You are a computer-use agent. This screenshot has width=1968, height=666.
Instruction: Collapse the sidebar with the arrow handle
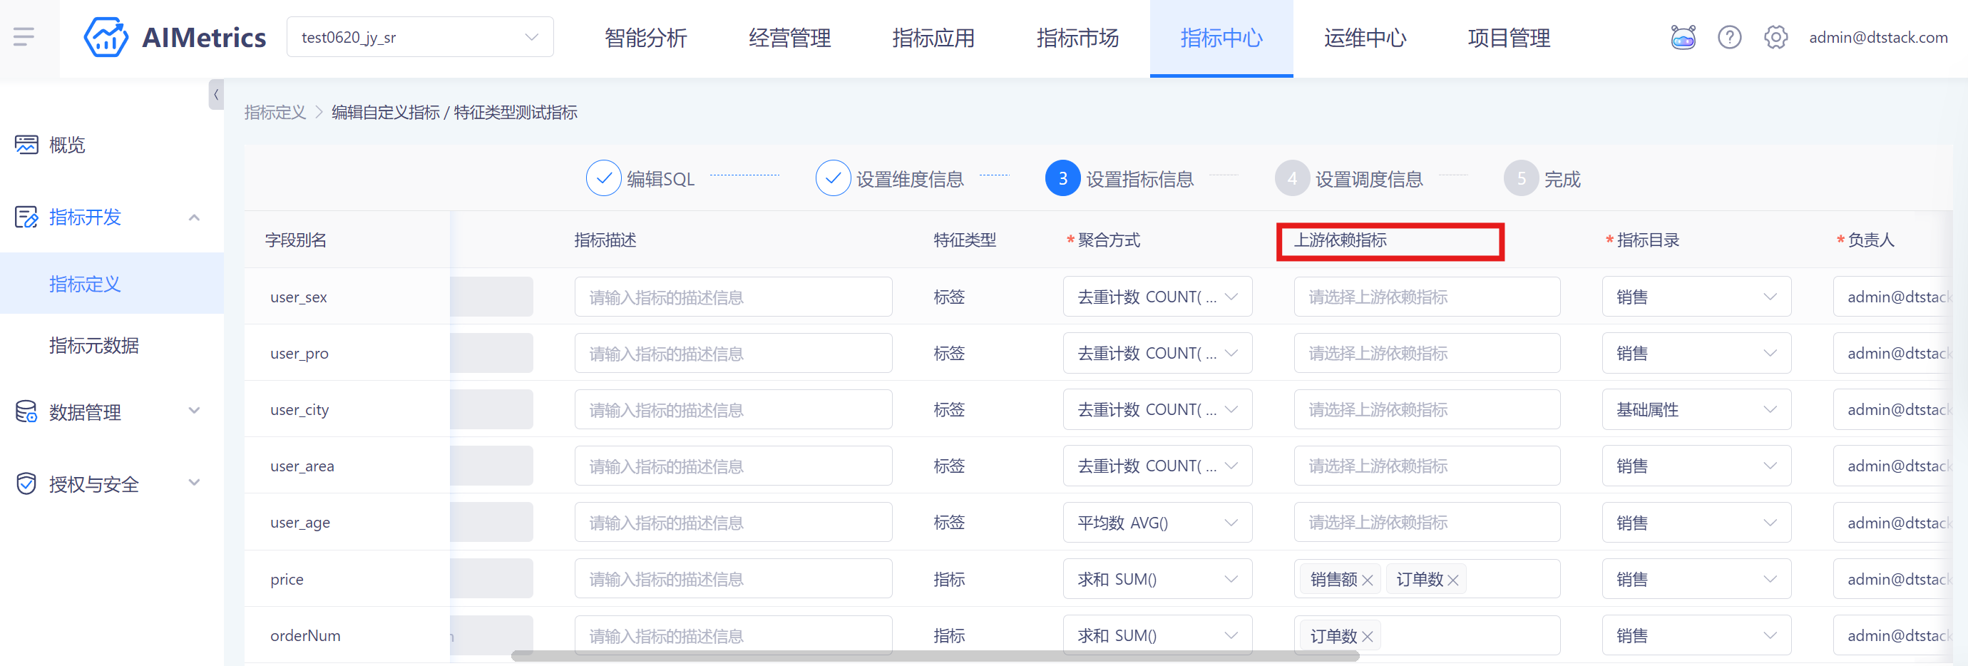pos(216,95)
